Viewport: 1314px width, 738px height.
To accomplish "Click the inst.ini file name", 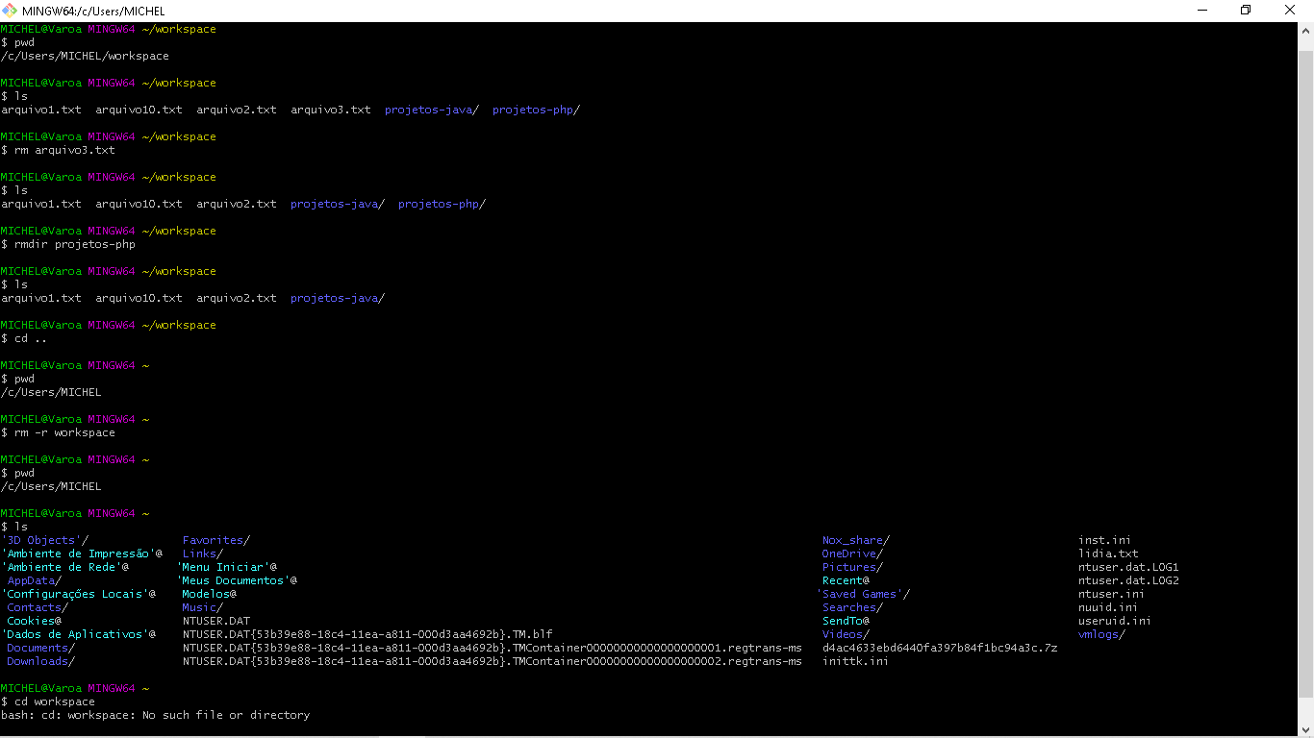I will tap(1105, 540).
